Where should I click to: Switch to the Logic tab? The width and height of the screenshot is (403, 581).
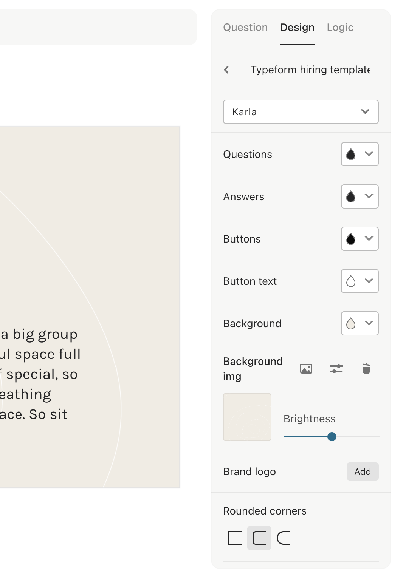click(x=340, y=28)
